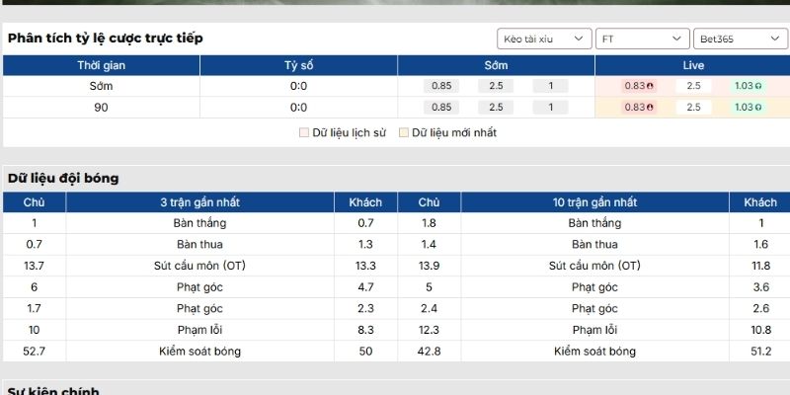Click Kiểm soát bóng in 10 trận gần nhất
This screenshot has height=395, width=790.
tap(595, 352)
